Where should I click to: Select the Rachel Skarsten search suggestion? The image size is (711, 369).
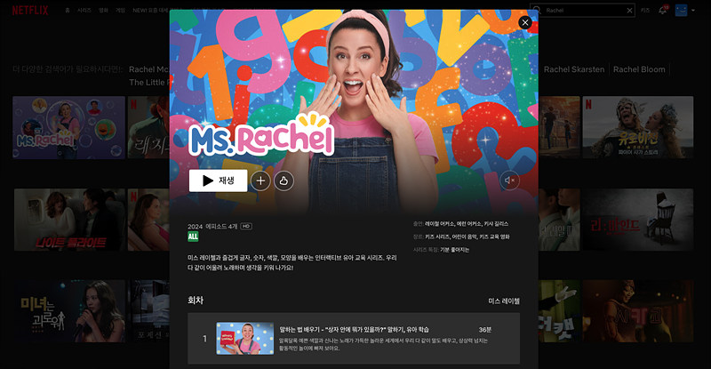573,69
